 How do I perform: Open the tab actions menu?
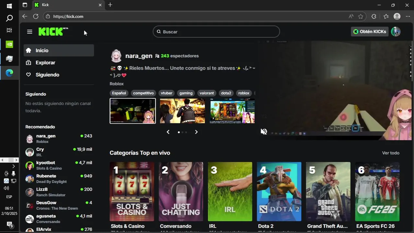[25, 5]
